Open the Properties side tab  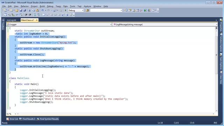click(221, 25)
